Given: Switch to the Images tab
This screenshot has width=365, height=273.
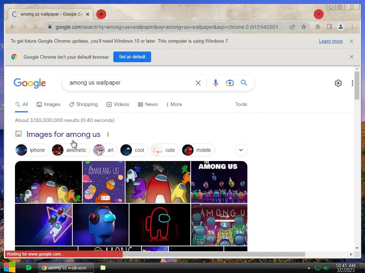Looking at the screenshot, I should (48, 105).
